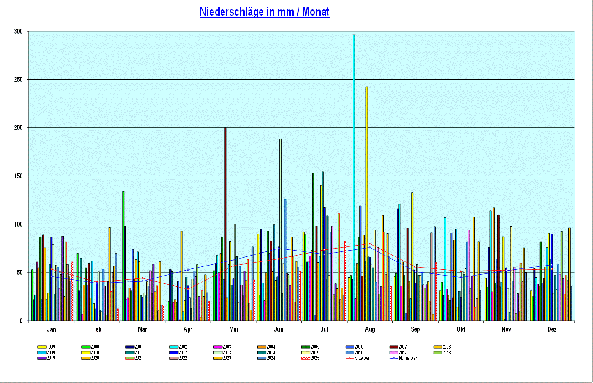Viewport: 593px width, 383px height.
Task: Click the 2024 legend entry swatch
Action: [262, 358]
